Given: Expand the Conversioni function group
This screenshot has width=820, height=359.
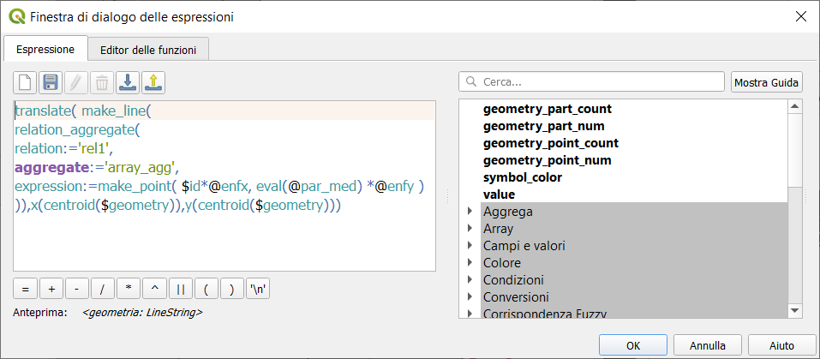Looking at the screenshot, I should (469, 297).
